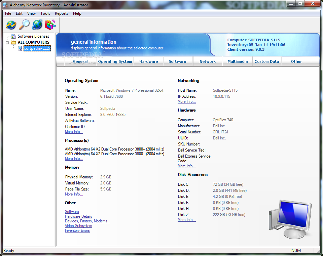Viewport: 323px width, 256px height.
Task: Click the Page File Size value 5.9 GB
Action: pyautogui.click(x=106, y=189)
